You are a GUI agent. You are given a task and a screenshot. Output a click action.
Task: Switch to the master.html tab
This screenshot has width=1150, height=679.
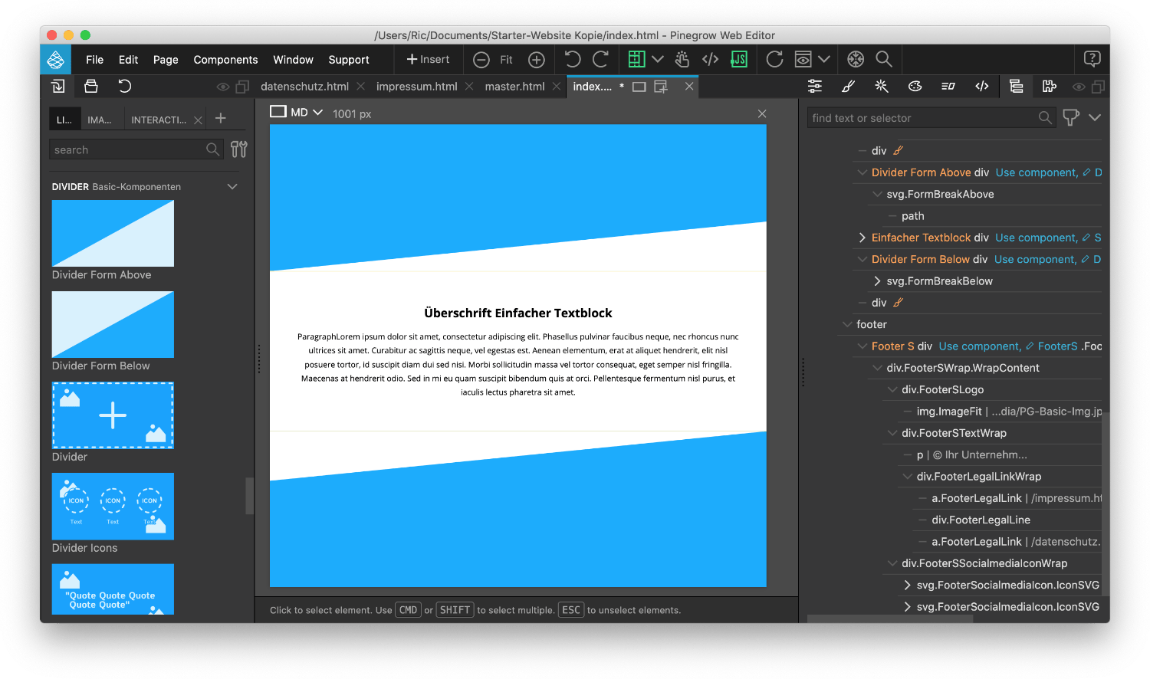tap(514, 87)
